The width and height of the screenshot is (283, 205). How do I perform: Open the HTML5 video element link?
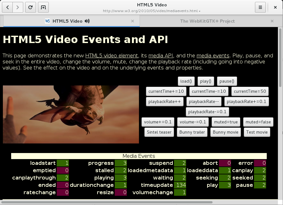112,55
